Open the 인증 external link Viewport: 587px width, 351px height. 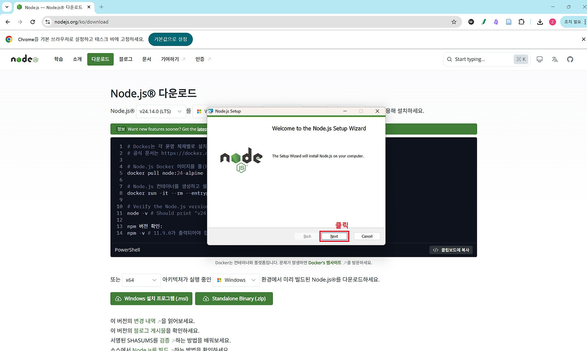tap(203, 59)
